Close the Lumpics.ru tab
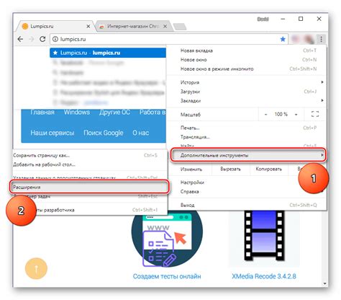 click(x=88, y=26)
